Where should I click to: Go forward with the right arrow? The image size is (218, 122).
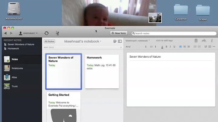click(11, 33)
